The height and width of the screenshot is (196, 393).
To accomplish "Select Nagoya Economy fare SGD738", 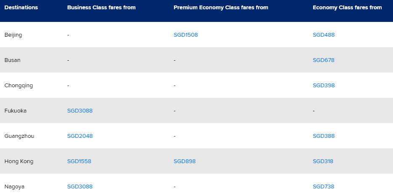I will click(324, 187).
